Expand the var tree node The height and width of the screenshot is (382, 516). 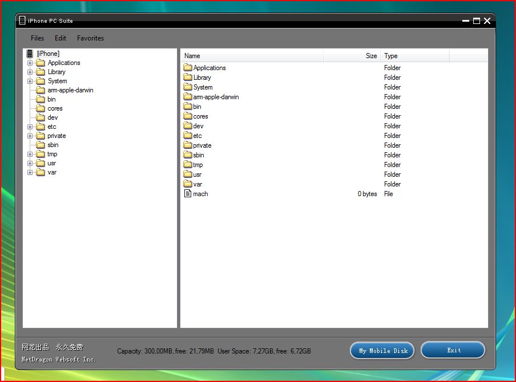click(30, 172)
